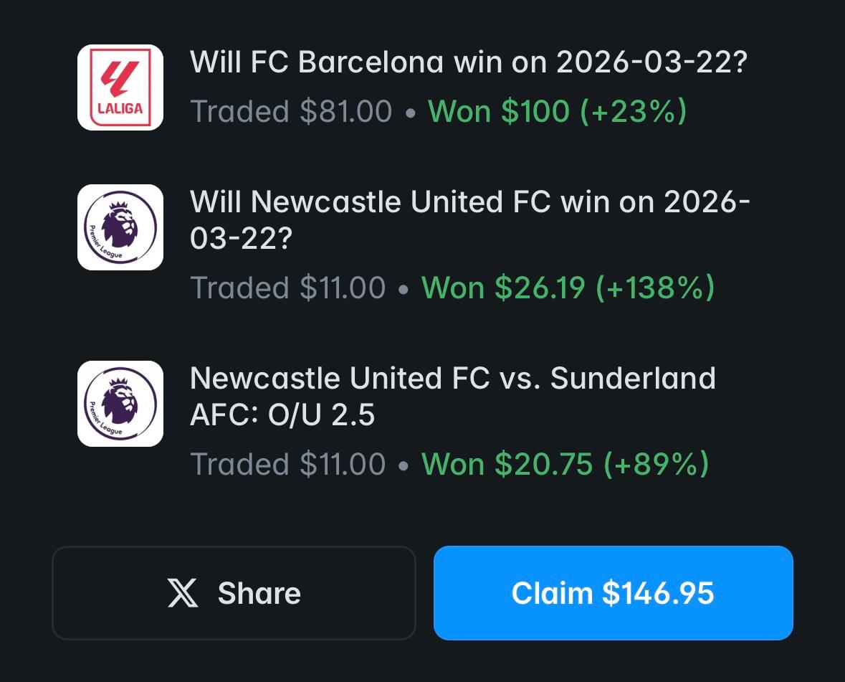Share results on X
The width and height of the screenshot is (845, 682).
click(x=234, y=593)
